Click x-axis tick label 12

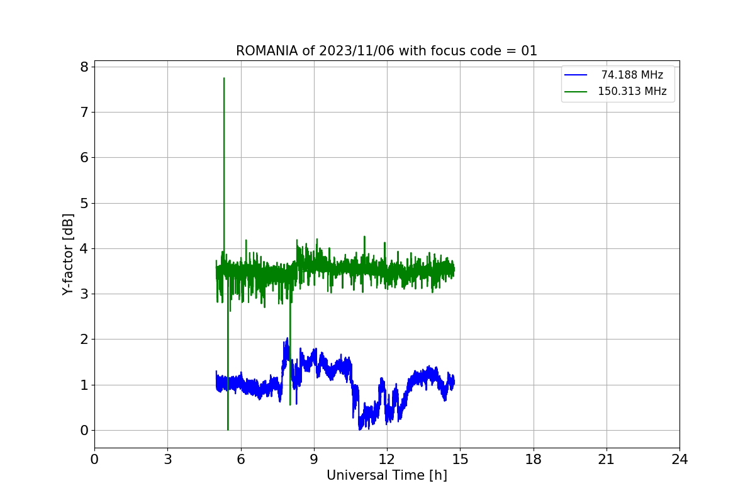pos(387,460)
